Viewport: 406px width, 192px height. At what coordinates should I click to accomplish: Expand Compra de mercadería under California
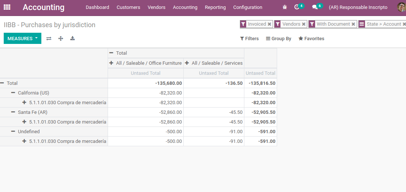54,102
